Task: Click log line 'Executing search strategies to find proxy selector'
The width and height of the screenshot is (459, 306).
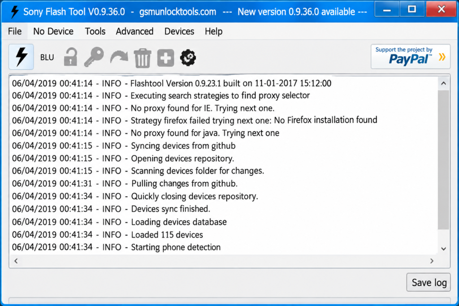Action: (x=161, y=96)
